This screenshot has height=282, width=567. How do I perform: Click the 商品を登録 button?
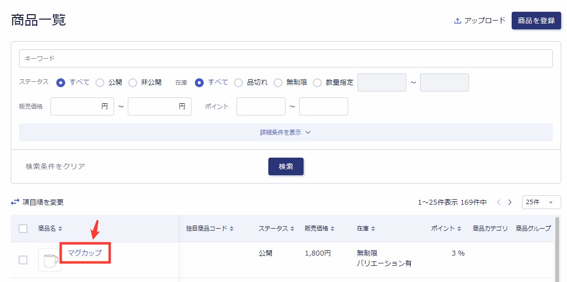pyautogui.click(x=536, y=21)
